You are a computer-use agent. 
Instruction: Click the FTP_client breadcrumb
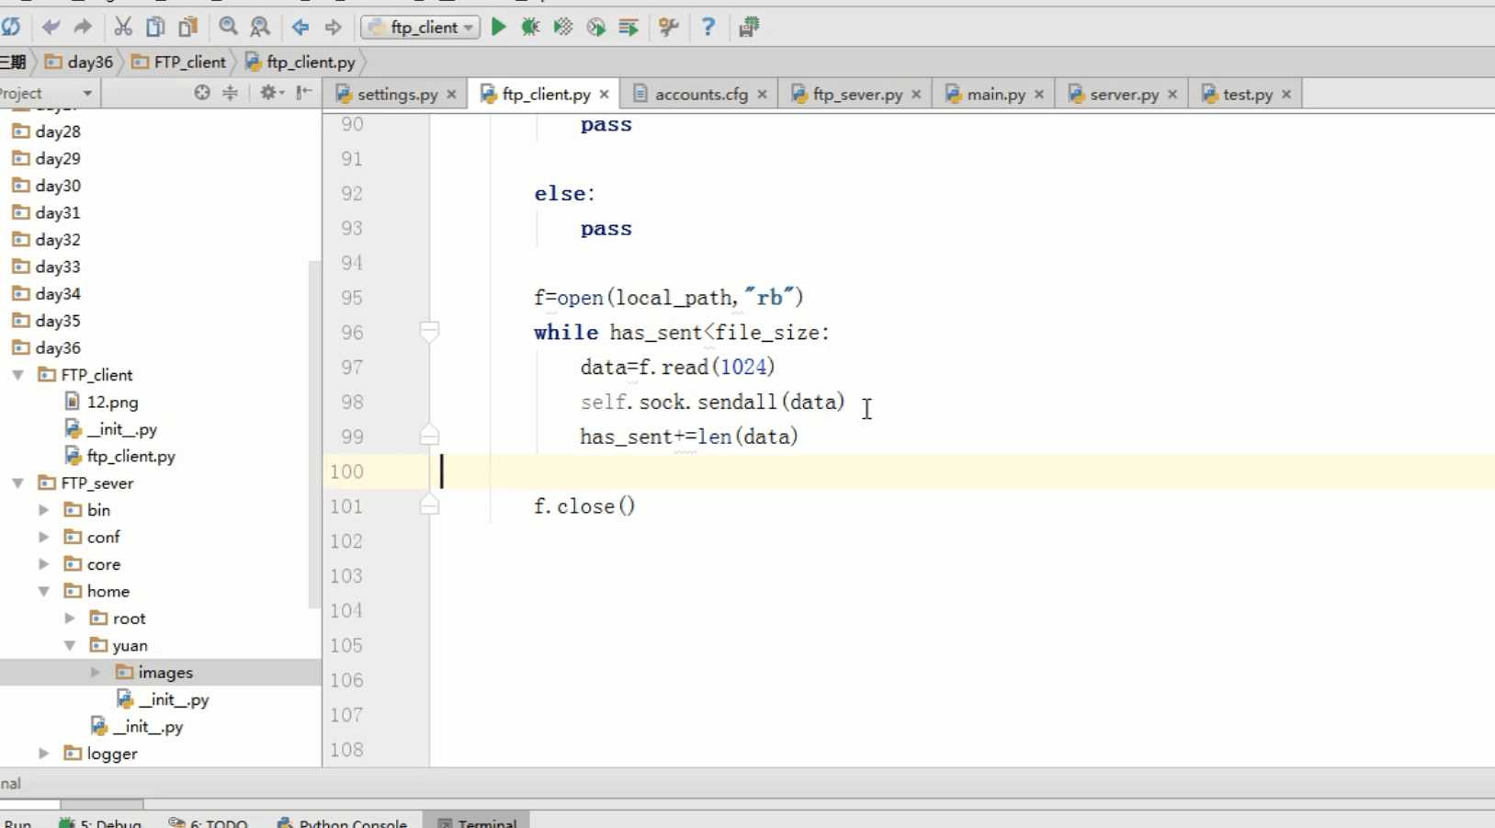tap(178, 62)
